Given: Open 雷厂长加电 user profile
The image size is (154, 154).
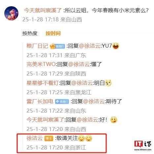Looking at the screenshot, I should click(x=40, y=101).
